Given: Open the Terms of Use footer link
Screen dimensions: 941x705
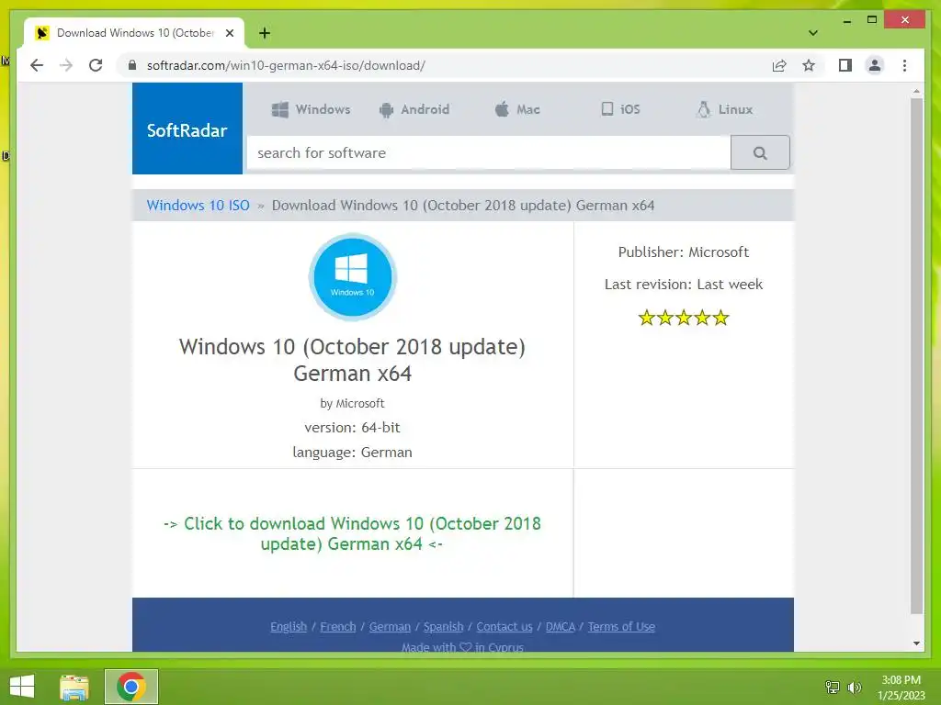Looking at the screenshot, I should [x=621, y=626].
